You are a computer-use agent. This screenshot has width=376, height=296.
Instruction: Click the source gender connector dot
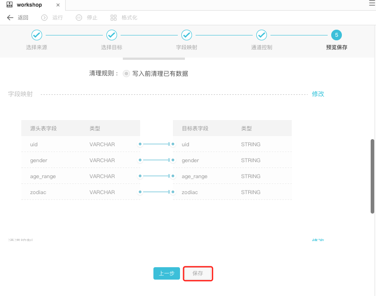pos(140,160)
